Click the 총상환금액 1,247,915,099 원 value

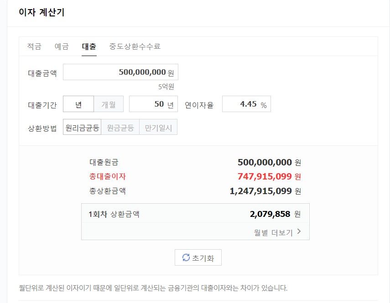pyautogui.click(x=265, y=191)
